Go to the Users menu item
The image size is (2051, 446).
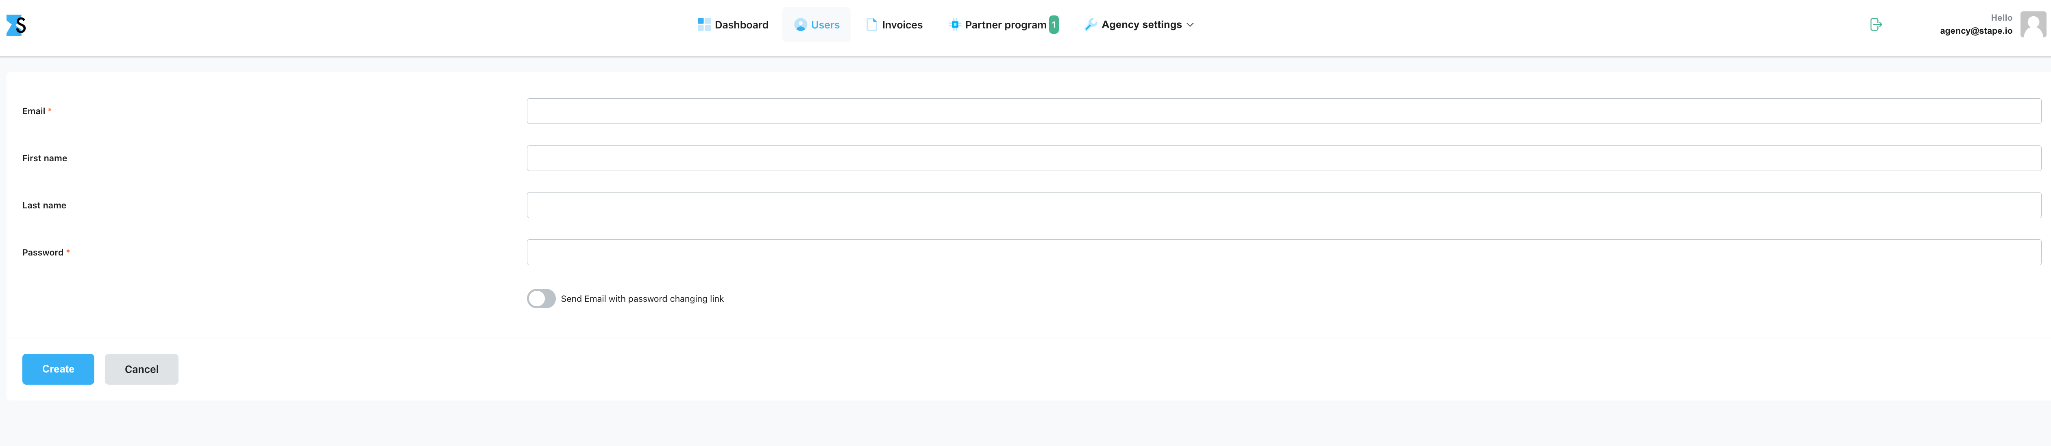point(816,25)
